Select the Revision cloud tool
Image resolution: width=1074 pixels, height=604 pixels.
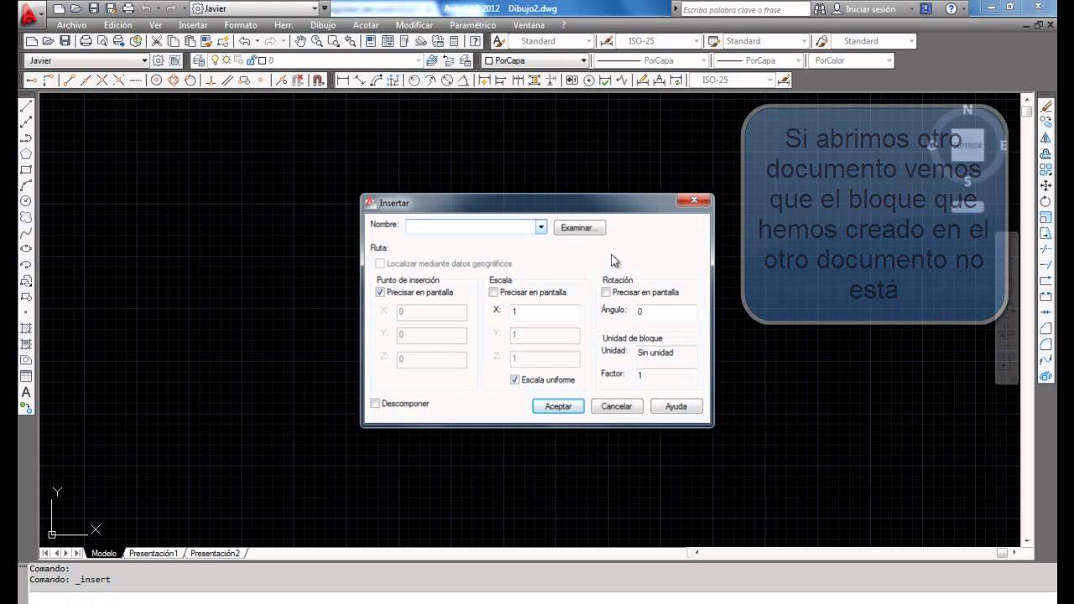pos(26,217)
